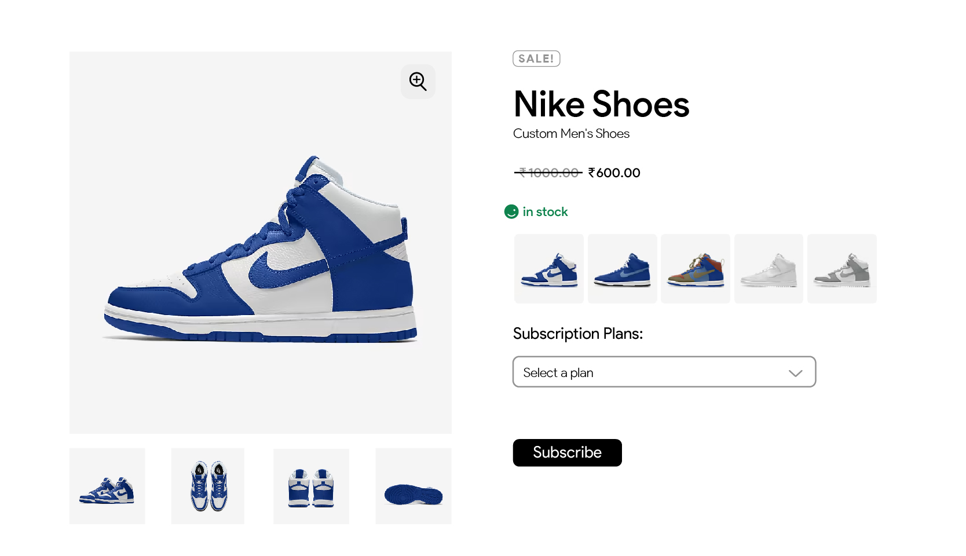Open the back view heel thumbnail
This screenshot has width=966, height=556.
tap(311, 486)
